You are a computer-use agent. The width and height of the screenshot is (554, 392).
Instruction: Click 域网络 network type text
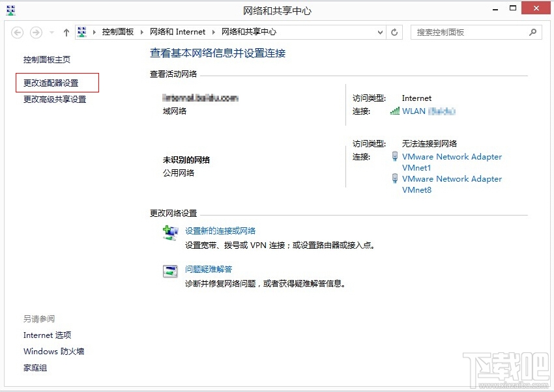click(175, 111)
